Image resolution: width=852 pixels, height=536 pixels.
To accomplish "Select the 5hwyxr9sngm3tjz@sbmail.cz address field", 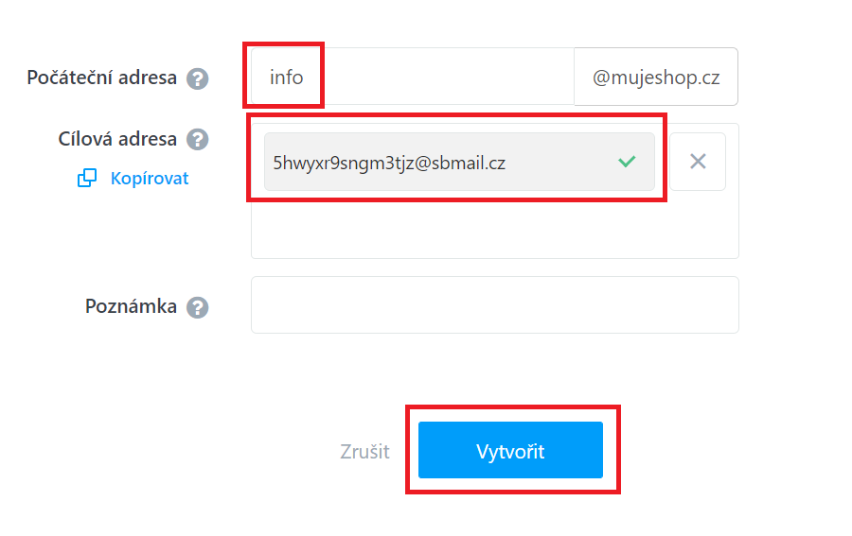I will point(459,162).
